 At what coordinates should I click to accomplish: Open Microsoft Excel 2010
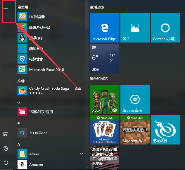50,69
